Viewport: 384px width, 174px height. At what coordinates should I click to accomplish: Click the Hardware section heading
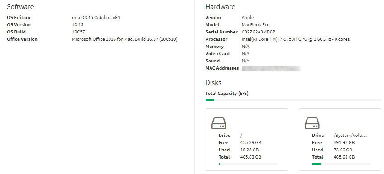point(220,7)
